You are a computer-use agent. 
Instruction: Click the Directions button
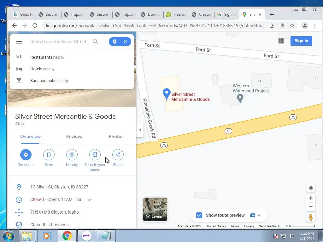pyautogui.click(x=26, y=155)
